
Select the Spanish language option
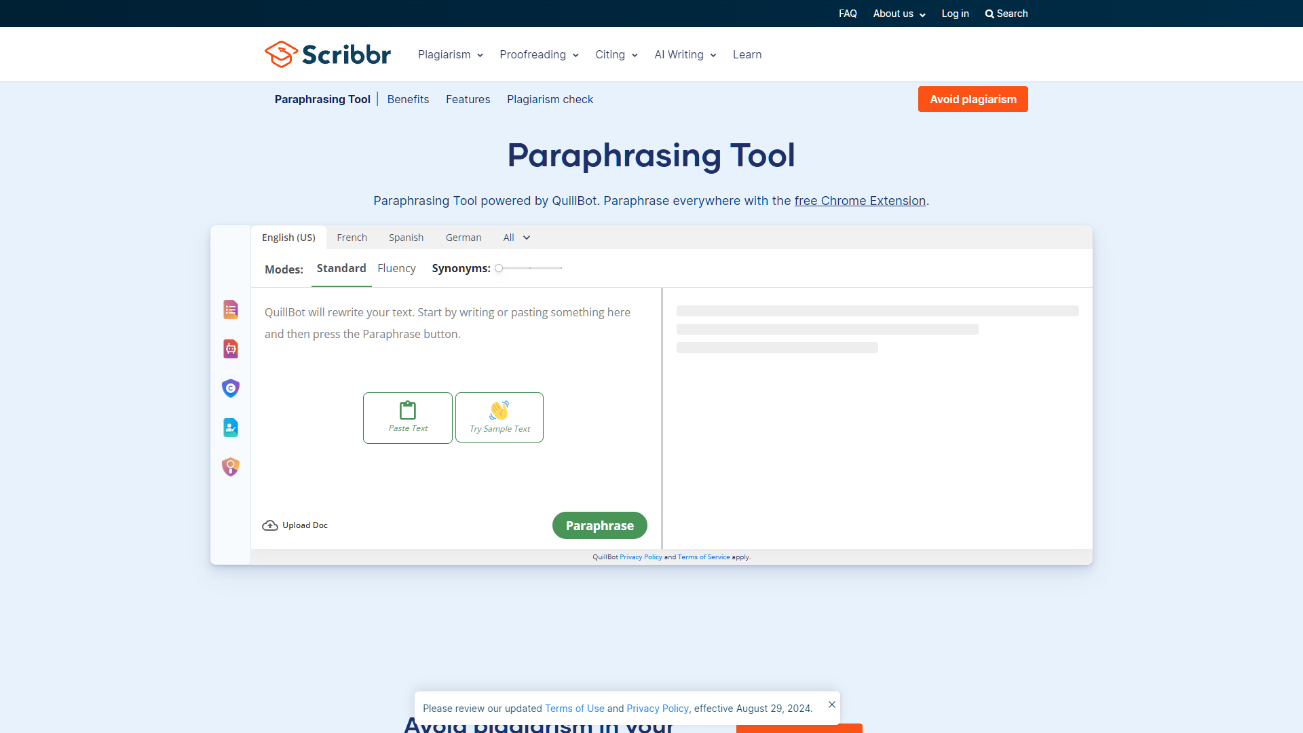406,237
